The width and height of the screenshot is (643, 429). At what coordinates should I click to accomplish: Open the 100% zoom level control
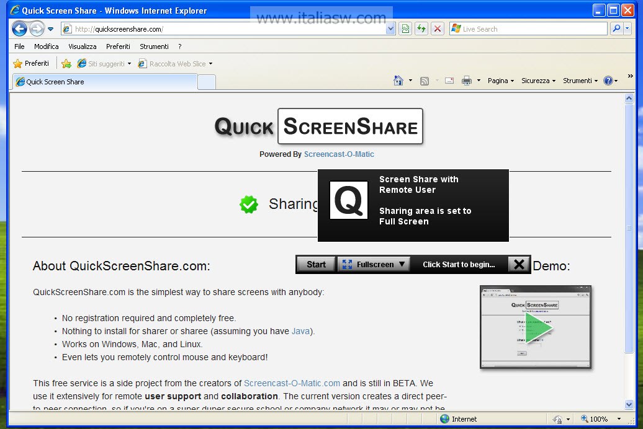600,418
